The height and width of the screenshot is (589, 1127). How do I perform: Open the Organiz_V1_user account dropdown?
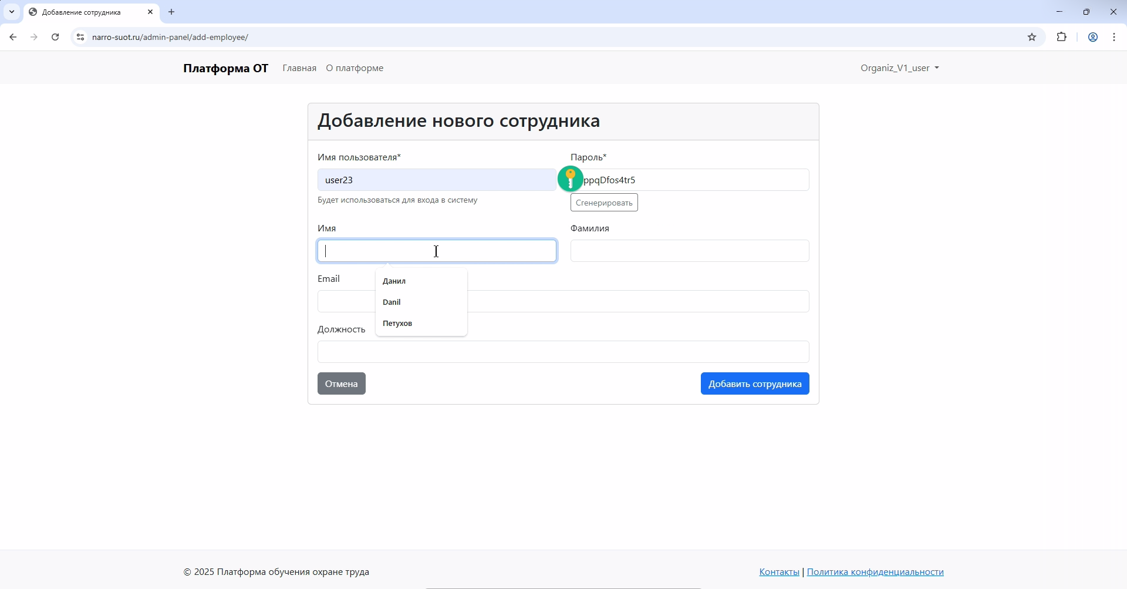coord(899,68)
